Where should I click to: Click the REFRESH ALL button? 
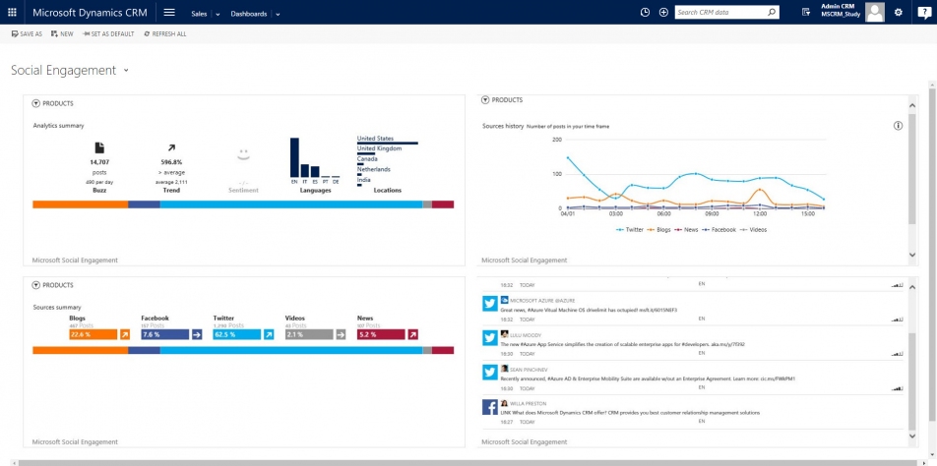(x=165, y=33)
